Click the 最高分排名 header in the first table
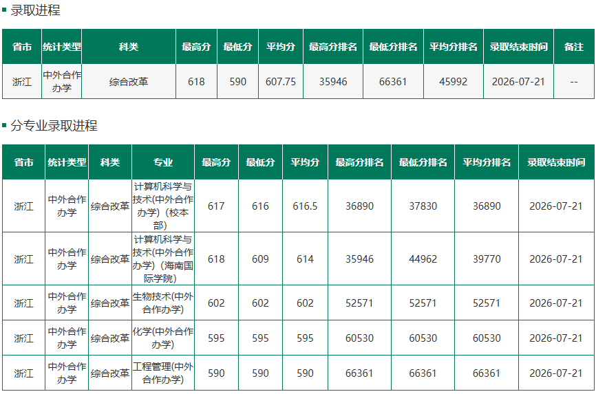 (333, 47)
